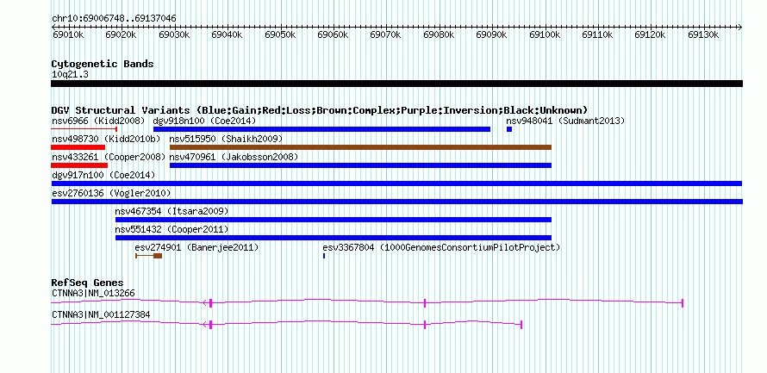Open nsv551432 (Cooper2011) label

pyautogui.click(x=171, y=229)
